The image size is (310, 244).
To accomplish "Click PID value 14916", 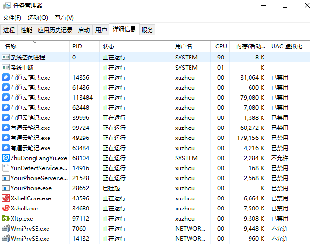I will 81,168.
